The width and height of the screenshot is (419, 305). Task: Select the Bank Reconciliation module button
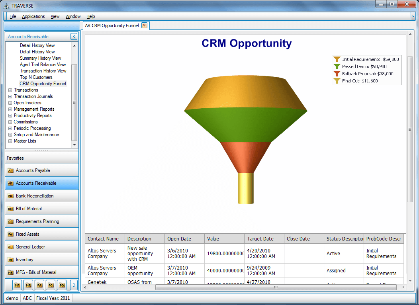(x=42, y=196)
